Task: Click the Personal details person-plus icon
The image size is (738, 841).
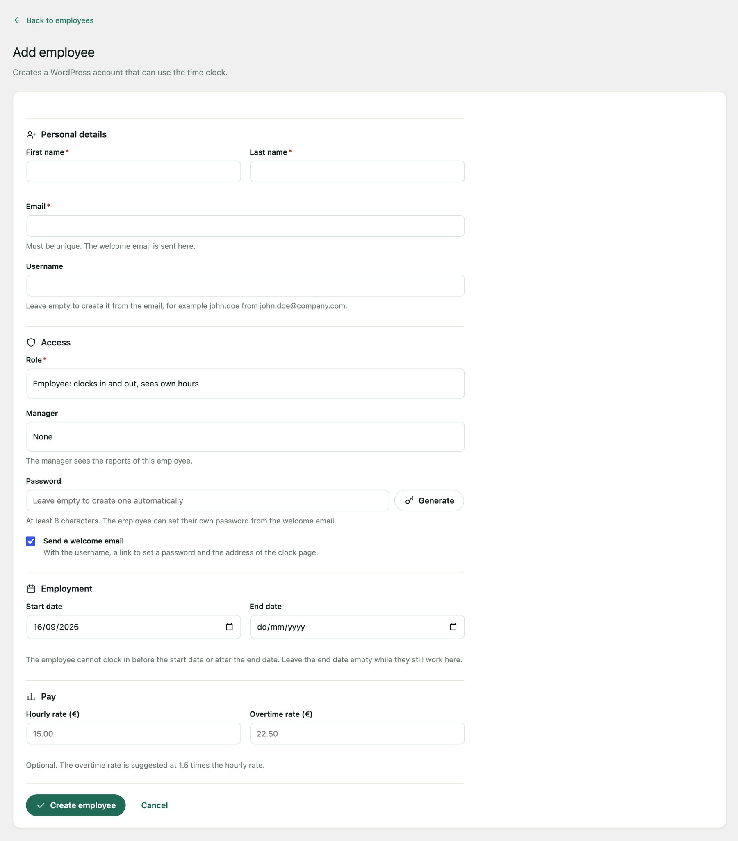Action: click(x=31, y=134)
